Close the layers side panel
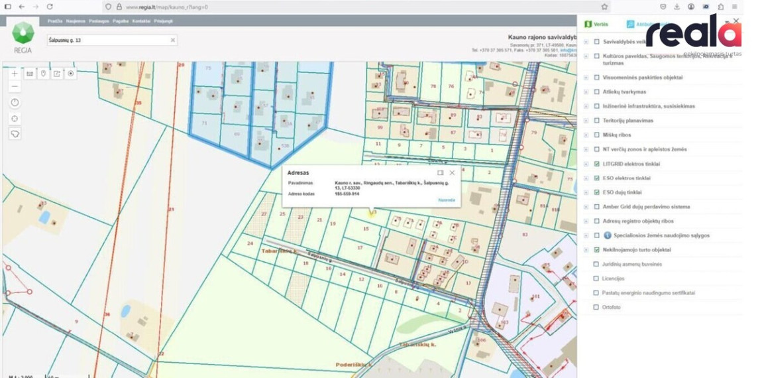Image resolution: width=760 pixels, height=378 pixels. point(736,21)
